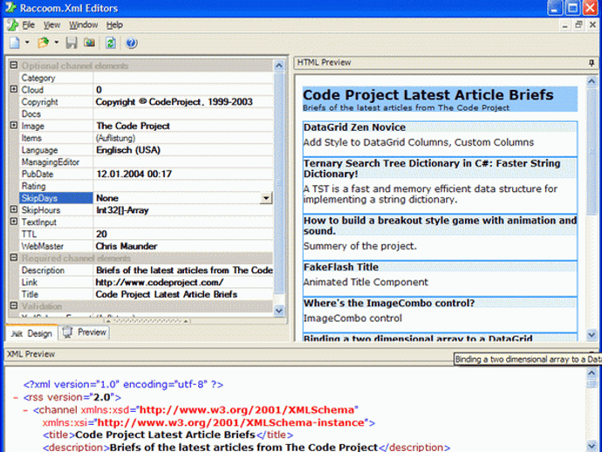Expand the Cloud property

point(14,89)
